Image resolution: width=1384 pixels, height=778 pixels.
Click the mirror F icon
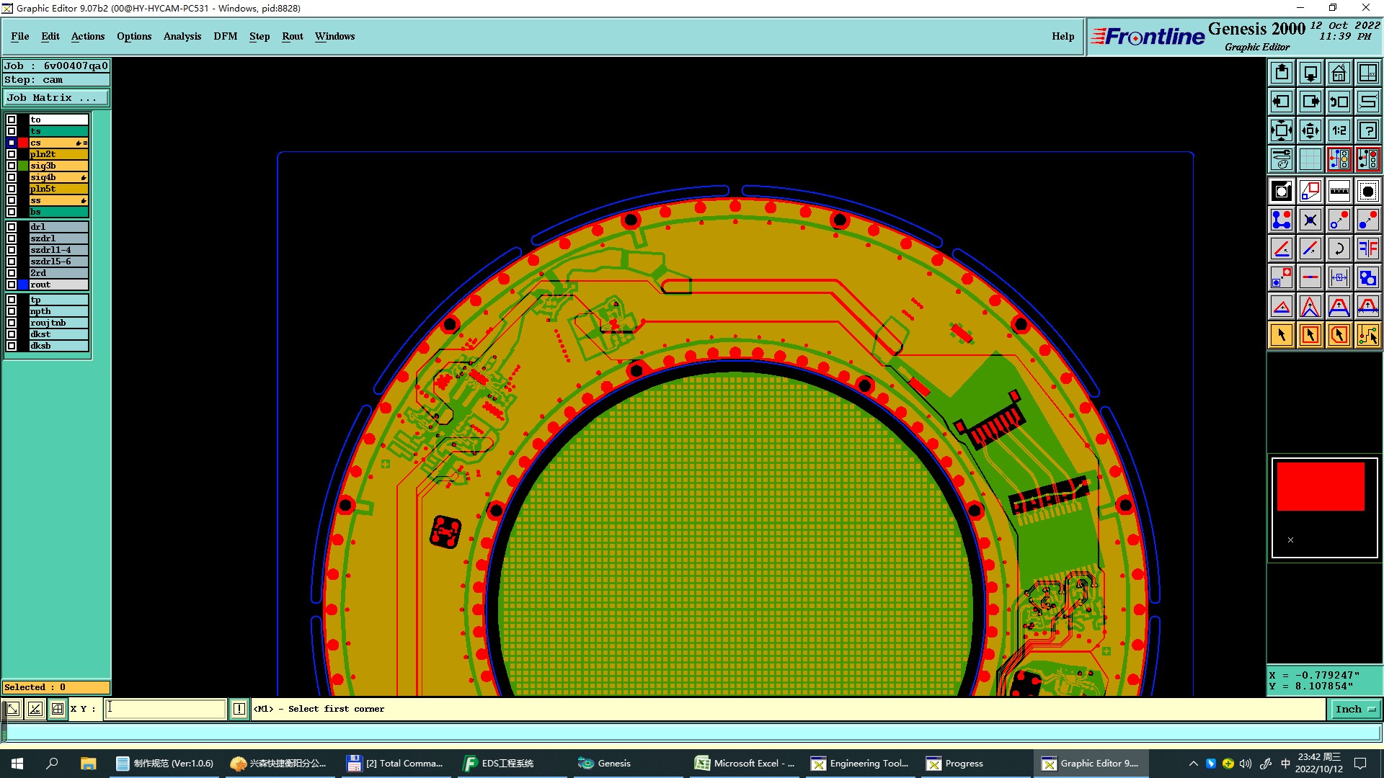point(1367,249)
